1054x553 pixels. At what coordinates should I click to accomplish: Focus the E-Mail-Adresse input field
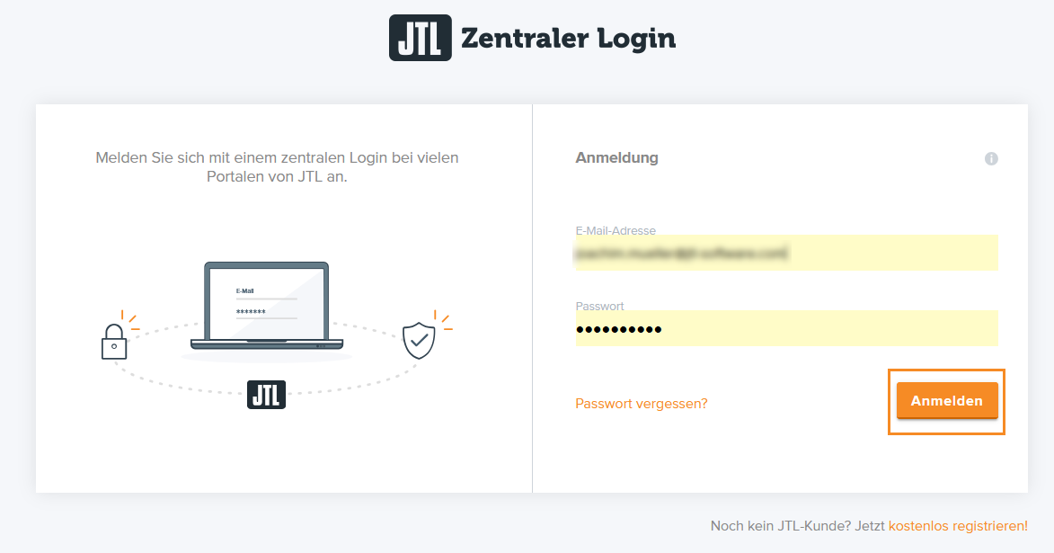[x=786, y=253]
